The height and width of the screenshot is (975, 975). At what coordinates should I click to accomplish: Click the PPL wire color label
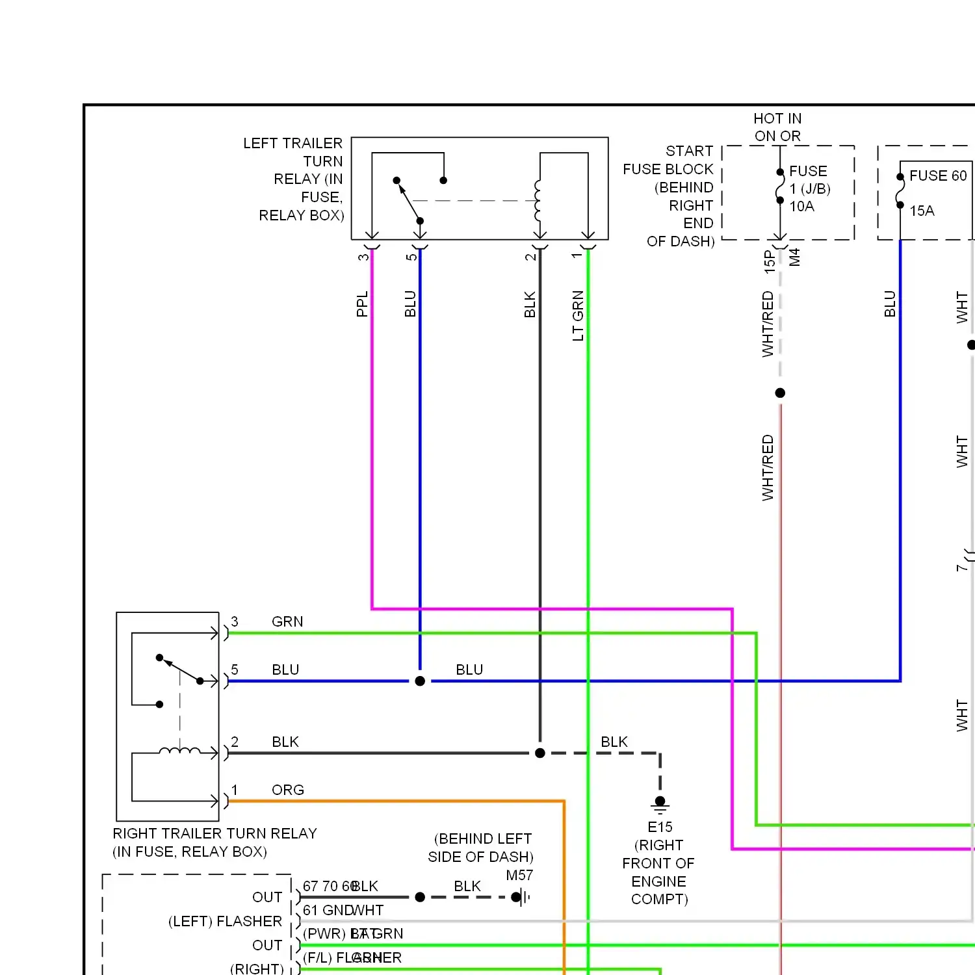click(362, 304)
